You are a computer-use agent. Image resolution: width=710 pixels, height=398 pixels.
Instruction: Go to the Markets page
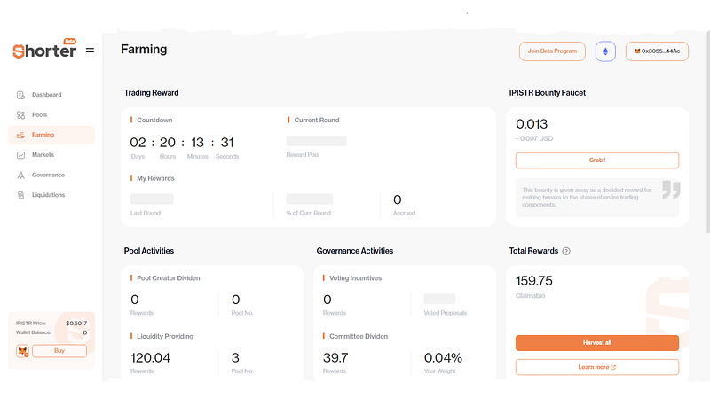[51, 155]
